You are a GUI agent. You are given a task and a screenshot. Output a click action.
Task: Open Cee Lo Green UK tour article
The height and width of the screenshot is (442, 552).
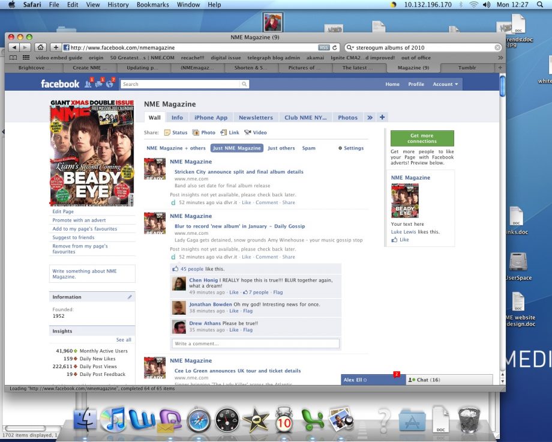click(238, 371)
